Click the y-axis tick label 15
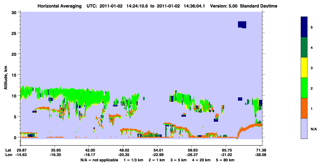The width and height of the screenshot is (327, 167). coord(14,75)
